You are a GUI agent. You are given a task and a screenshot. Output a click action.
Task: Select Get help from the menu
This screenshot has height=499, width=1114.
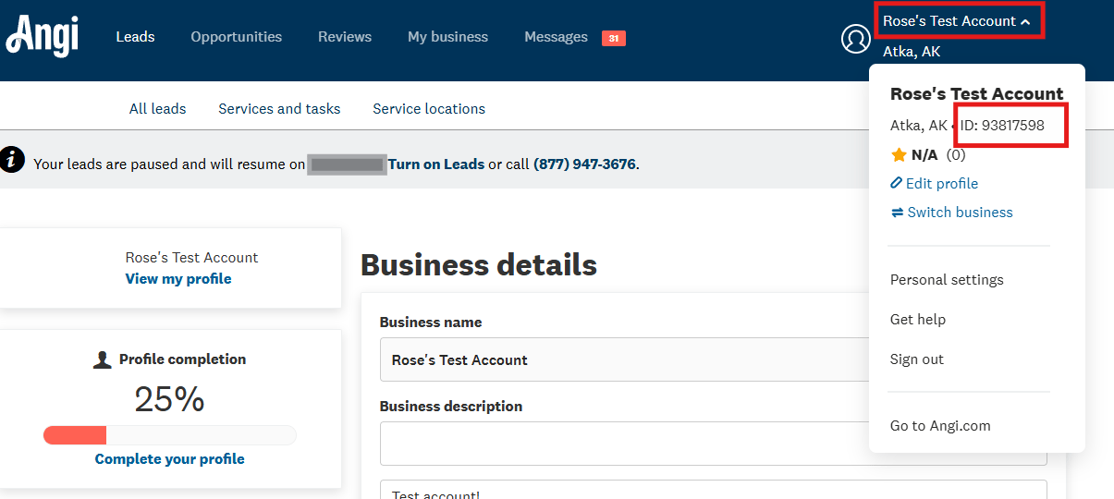[918, 319]
